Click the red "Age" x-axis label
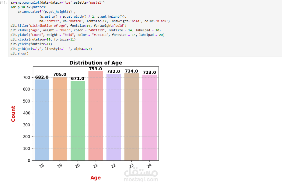This screenshot has height=186, width=282. point(96,178)
